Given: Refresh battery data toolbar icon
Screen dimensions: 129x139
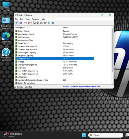Looking at the screenshot, I should (x=38, y=23).
